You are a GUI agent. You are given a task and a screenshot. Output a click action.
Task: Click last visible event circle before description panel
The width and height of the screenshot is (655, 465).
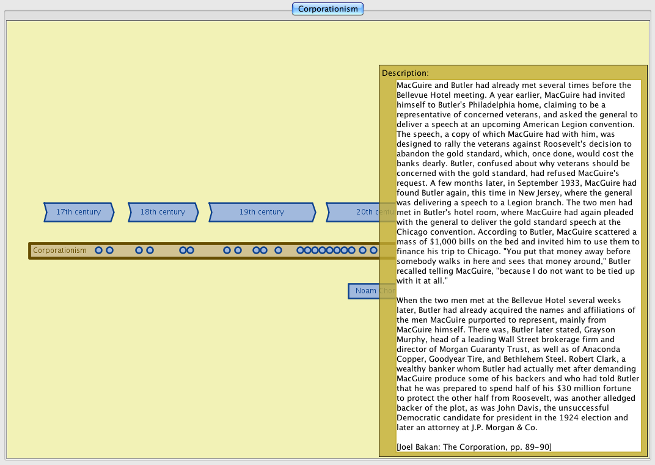tap(373, 251)
